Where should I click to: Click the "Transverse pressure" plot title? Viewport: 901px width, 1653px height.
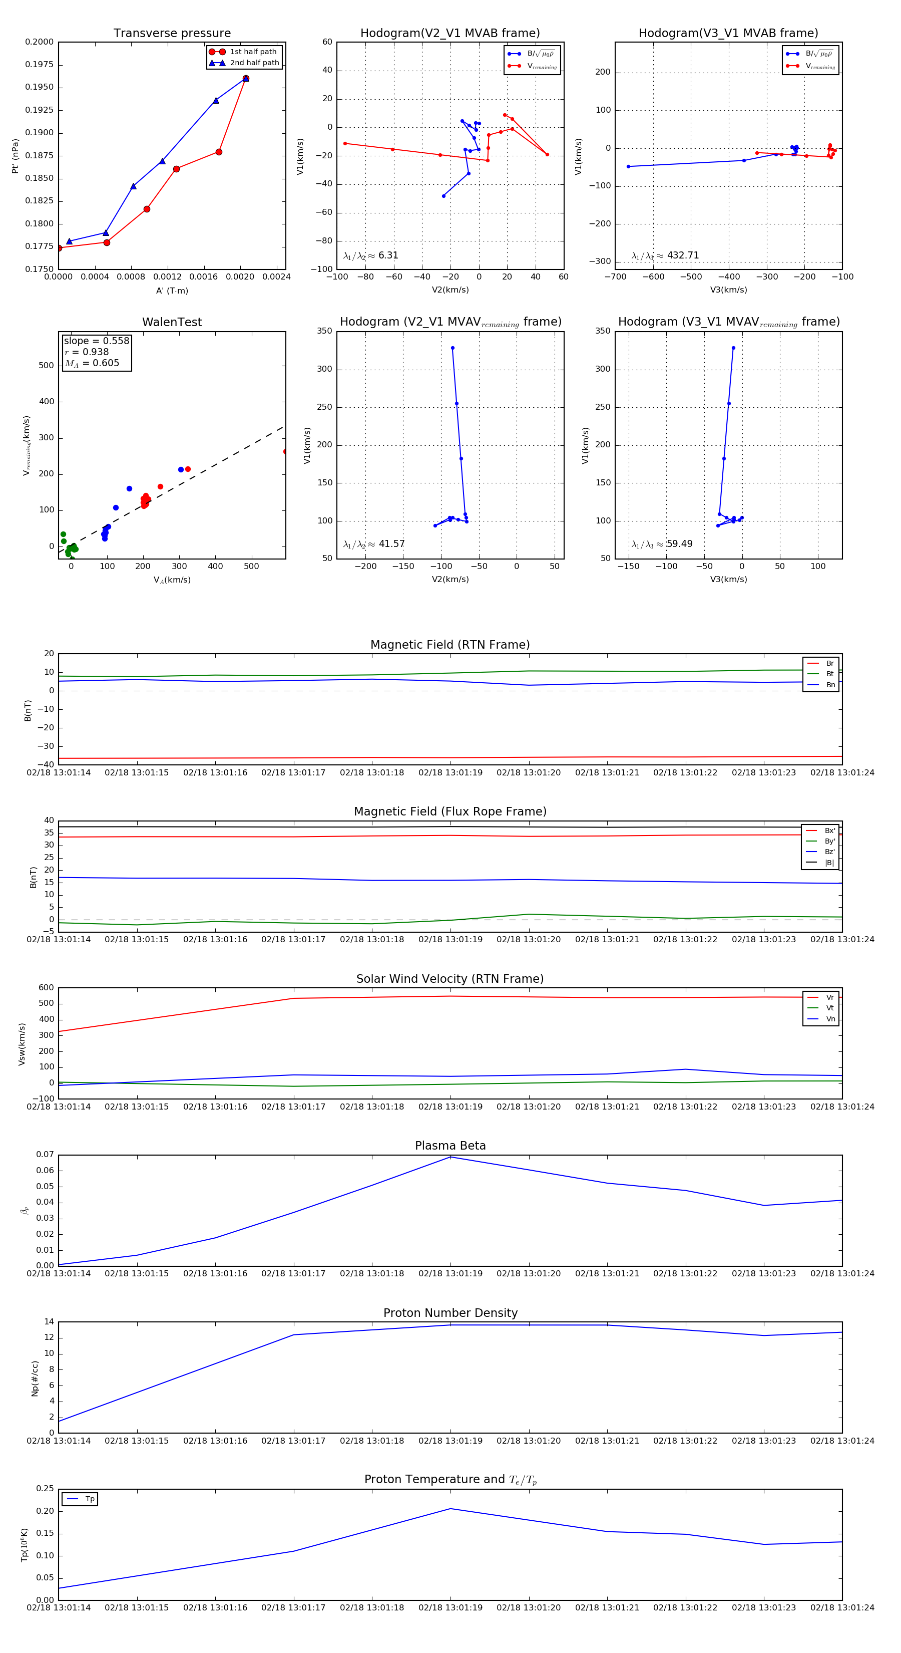point(172,34)
